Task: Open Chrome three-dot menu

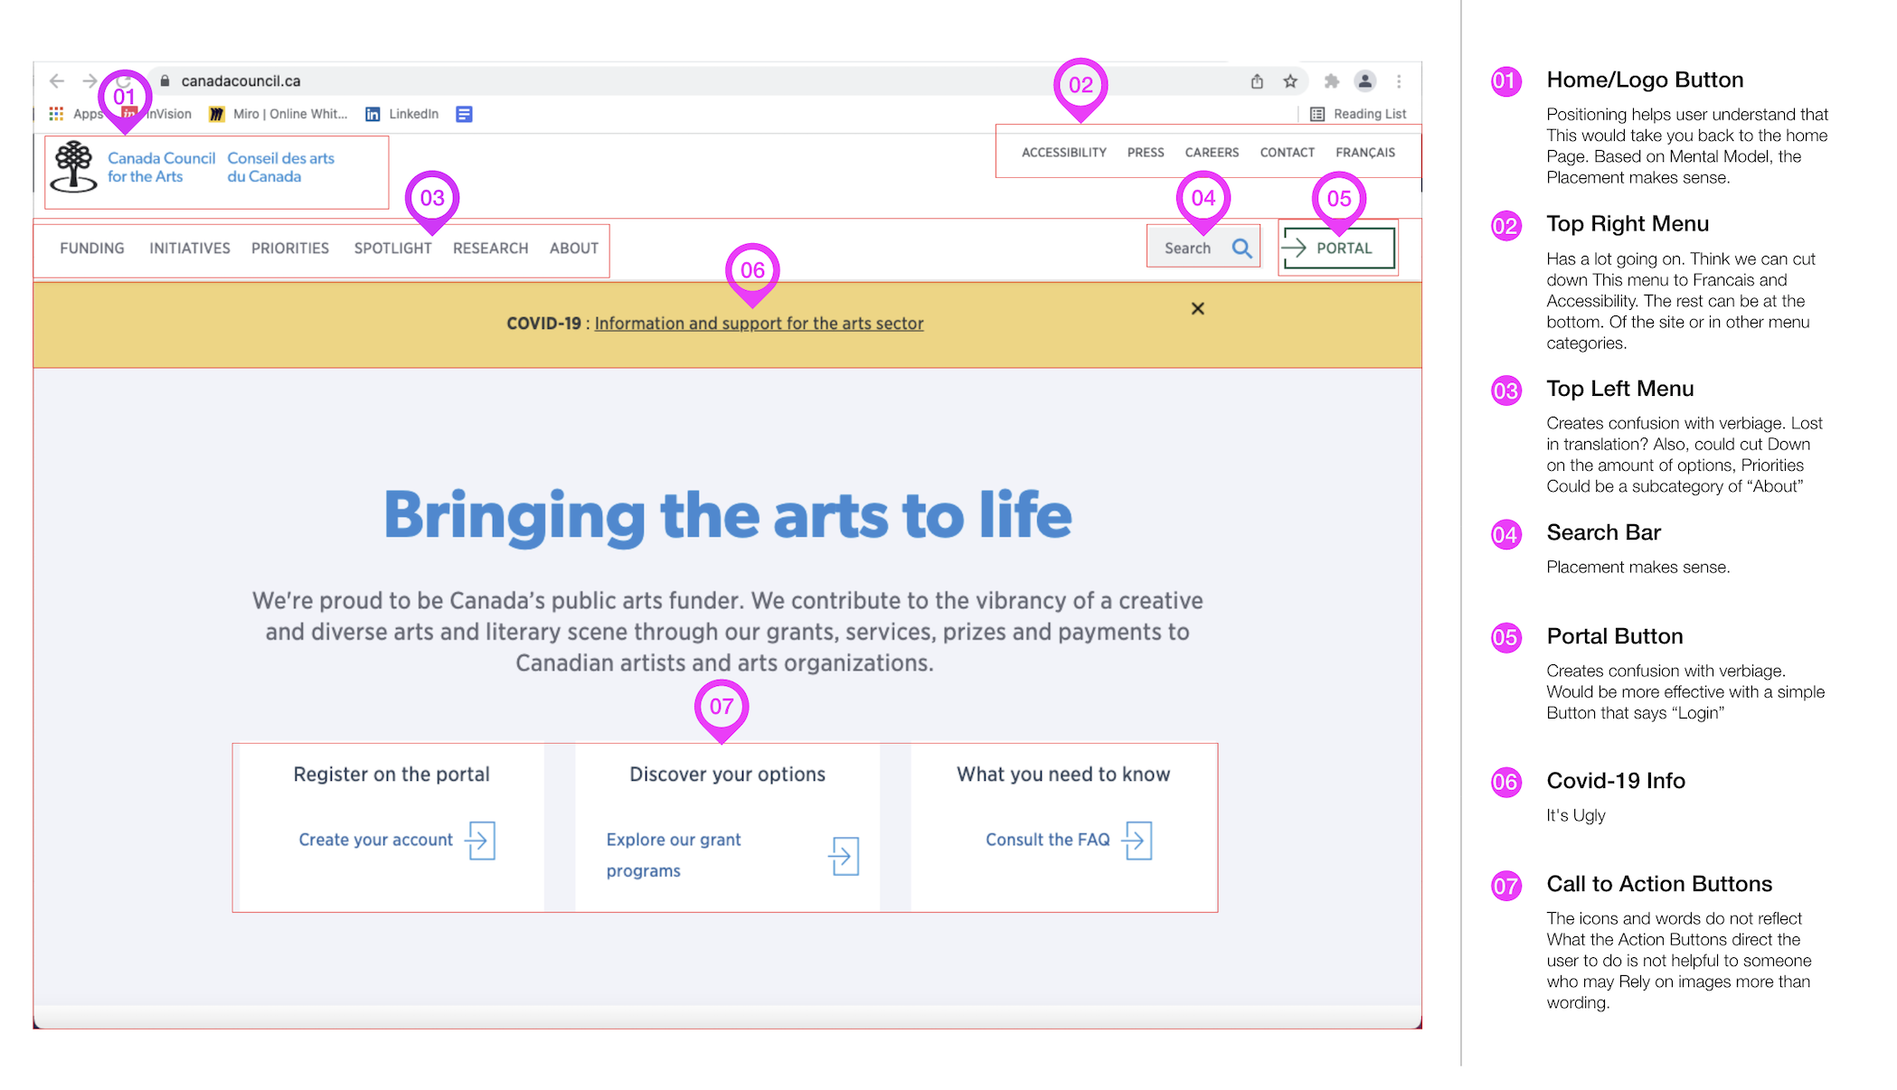Action: [x=1399, y=81]
